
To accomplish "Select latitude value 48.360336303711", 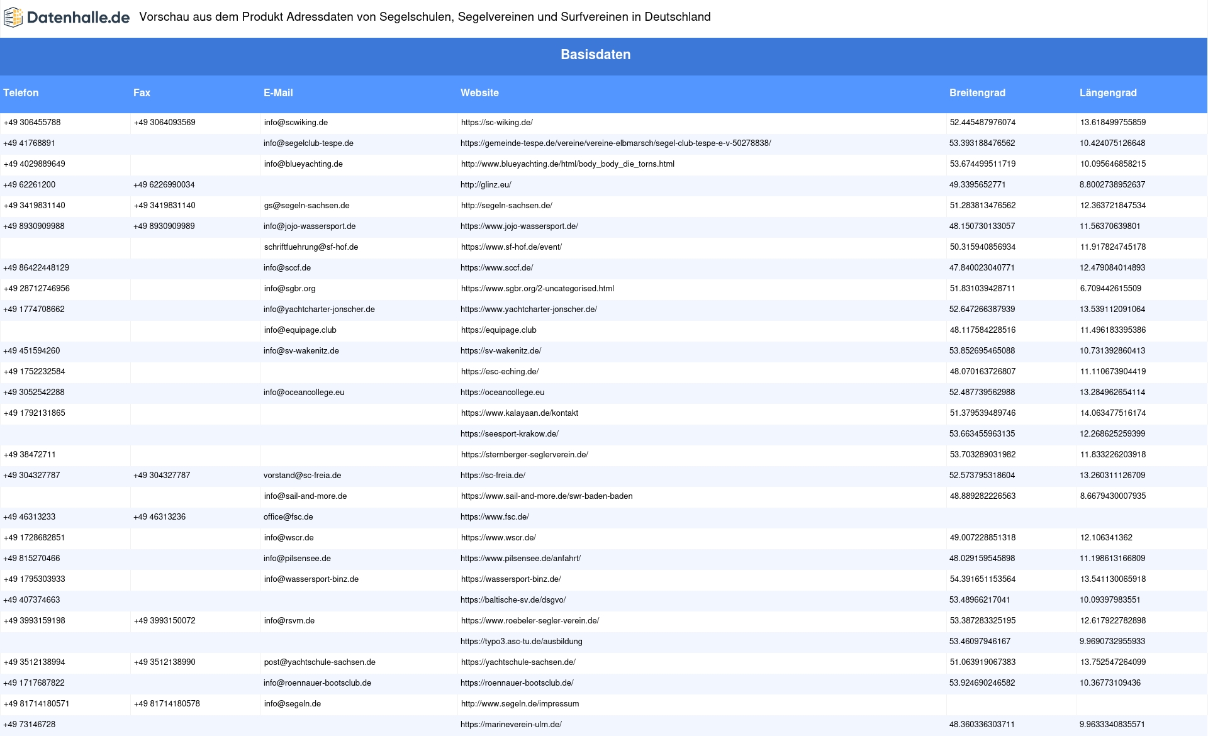I will click(981, 725).
